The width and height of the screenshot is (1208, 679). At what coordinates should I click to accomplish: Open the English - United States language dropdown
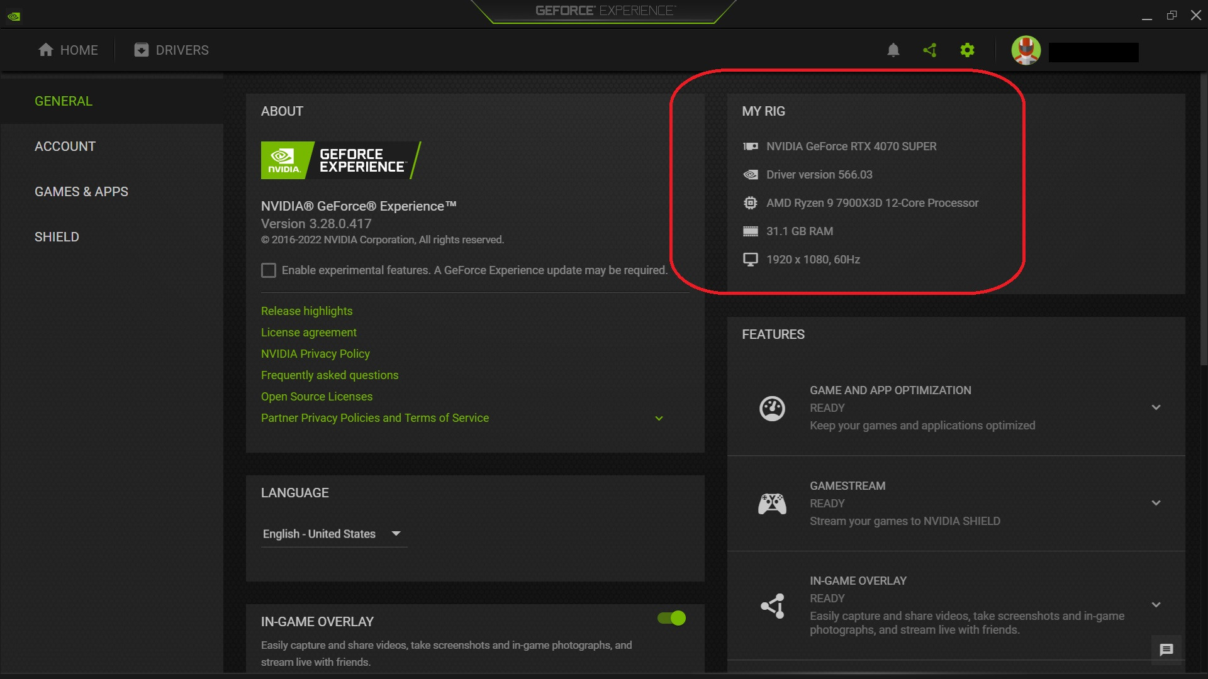[x=333, y=534]
